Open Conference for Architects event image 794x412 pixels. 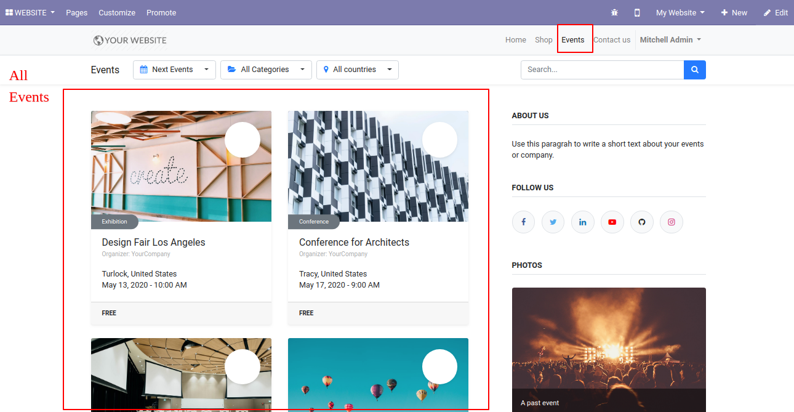pyautogui.click(x=378, y=166)
